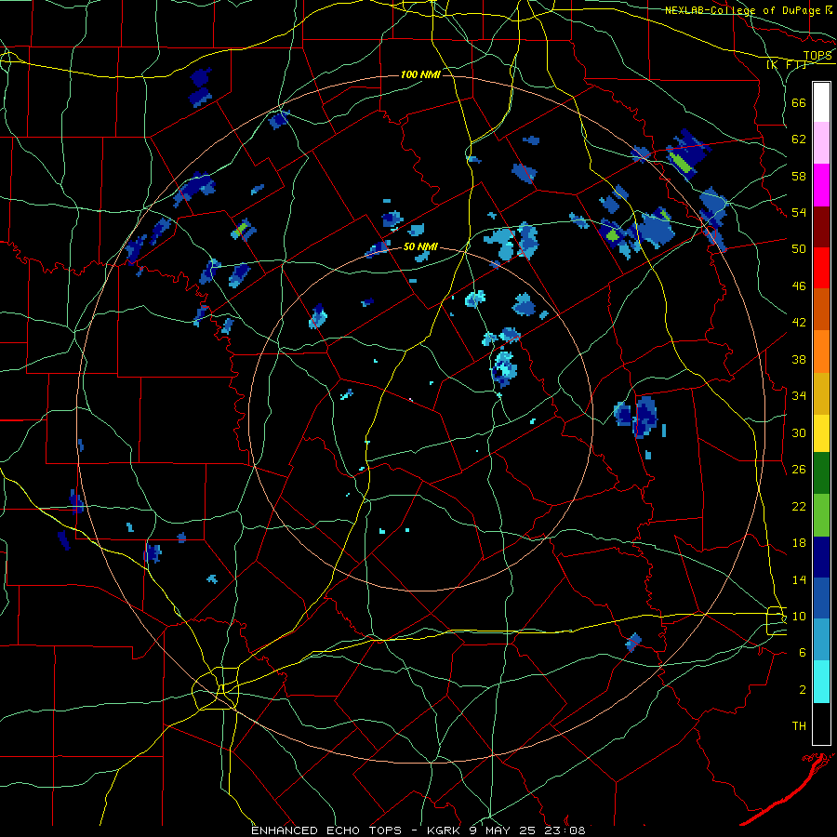Click the 58 value on the scale
The height and width of the screenshot is (837, 837).
pos(799,176)
